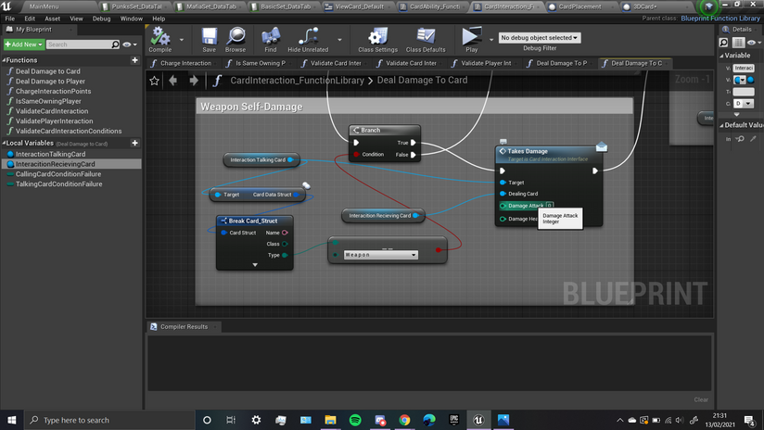764x430 pixels.
Task: Click in My Blueprint Search field
Action: pyautogui.click(x=80, y=44)
